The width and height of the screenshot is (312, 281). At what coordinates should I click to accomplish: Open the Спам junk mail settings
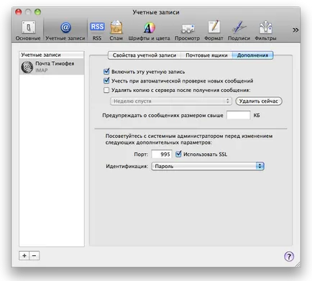pyautogui.click(x=116, y=30)
